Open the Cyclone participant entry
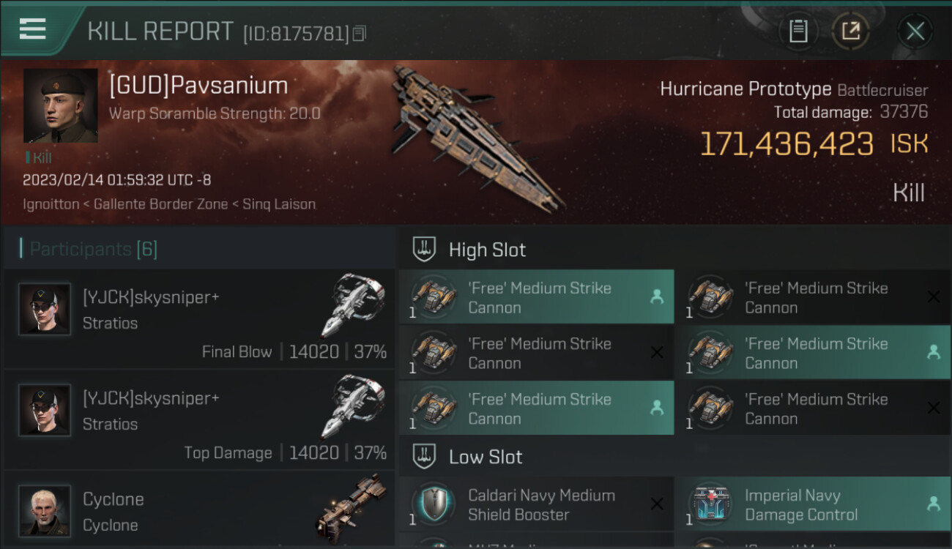 pyautogui.click(x=198, y=511)
